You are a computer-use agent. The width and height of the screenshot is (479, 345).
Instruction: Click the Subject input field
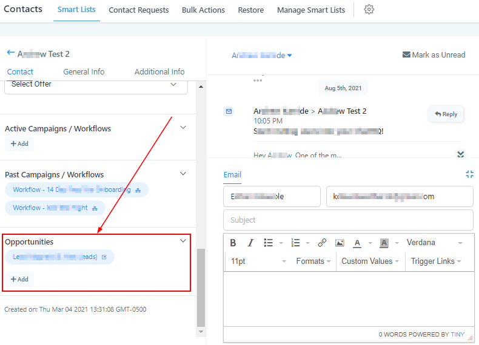coord(347,220)
